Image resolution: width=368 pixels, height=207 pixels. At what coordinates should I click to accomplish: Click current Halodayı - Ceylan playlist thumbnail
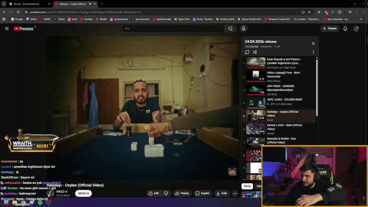(x=256, y=115)
